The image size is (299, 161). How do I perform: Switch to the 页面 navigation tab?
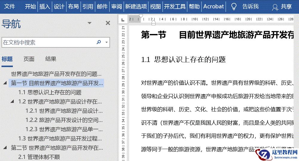pyautogui.click(x=29, y=59)
